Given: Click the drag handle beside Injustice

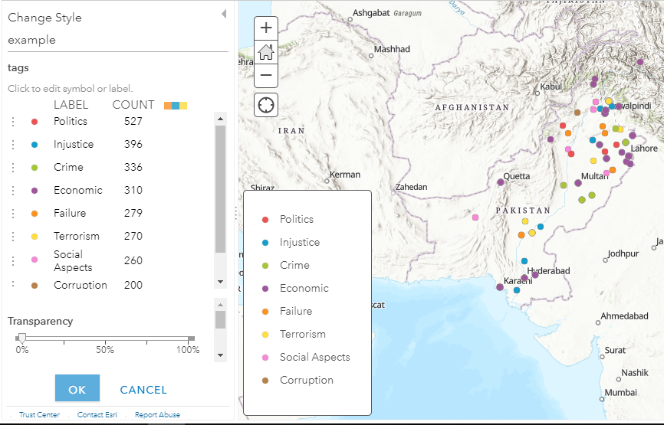Looking at the screenshot, I should [x=12, y=145].
